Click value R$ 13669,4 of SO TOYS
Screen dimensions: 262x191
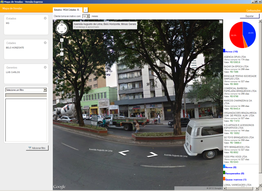coord(236,143)
